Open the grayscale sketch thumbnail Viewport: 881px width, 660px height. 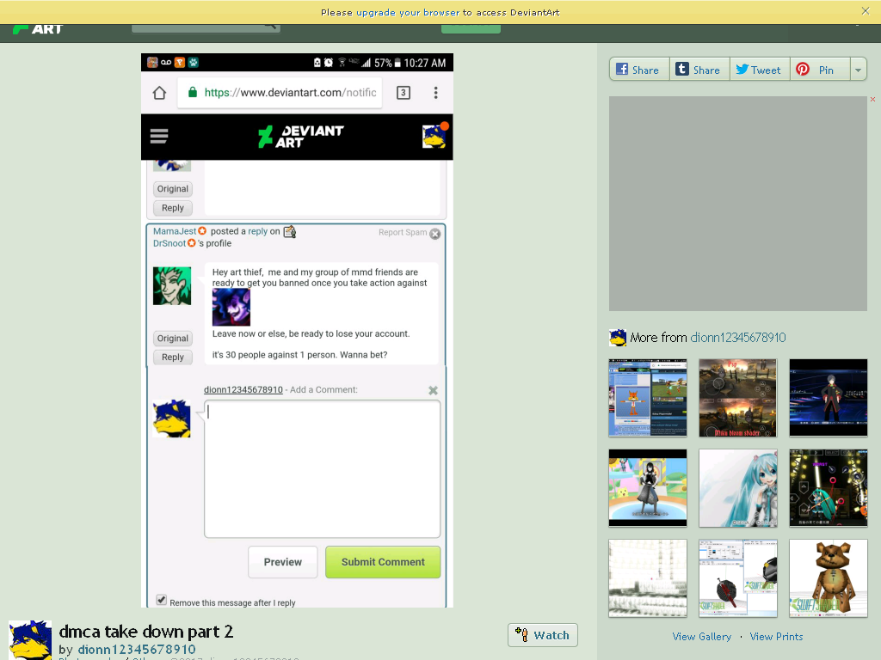point(648,578)
